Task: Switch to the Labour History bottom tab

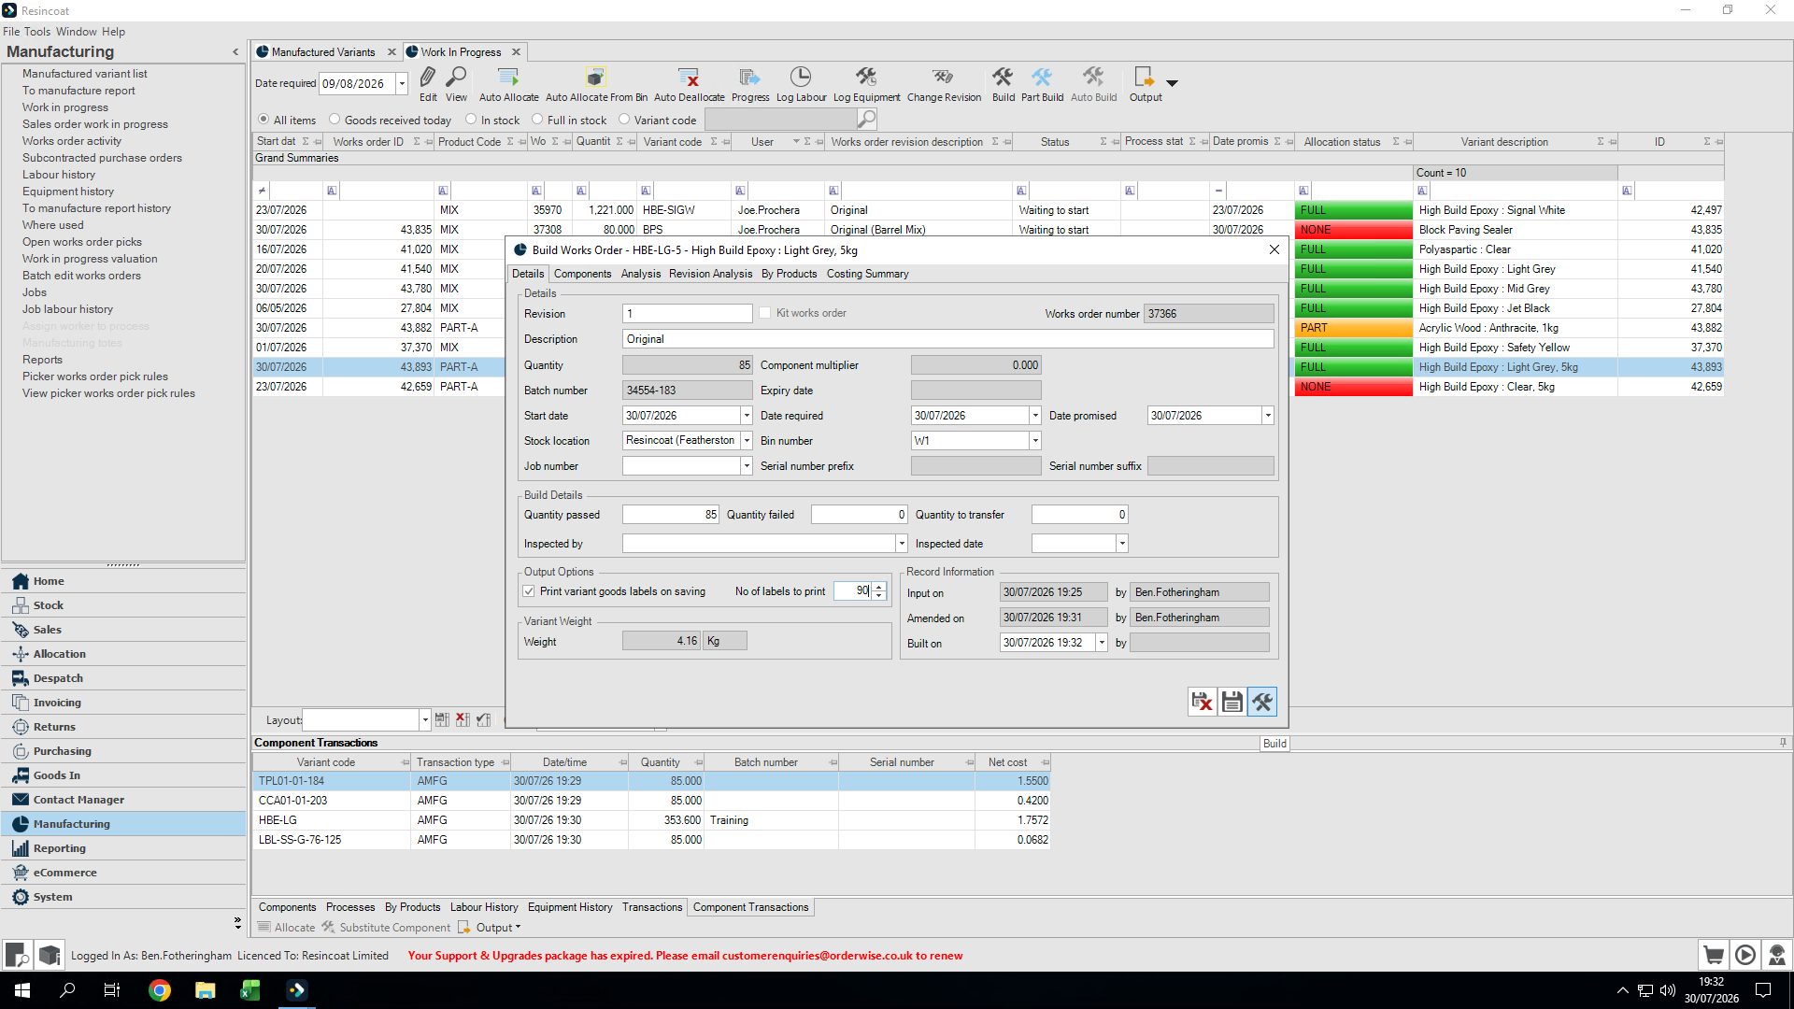Action: coord(483,907)
